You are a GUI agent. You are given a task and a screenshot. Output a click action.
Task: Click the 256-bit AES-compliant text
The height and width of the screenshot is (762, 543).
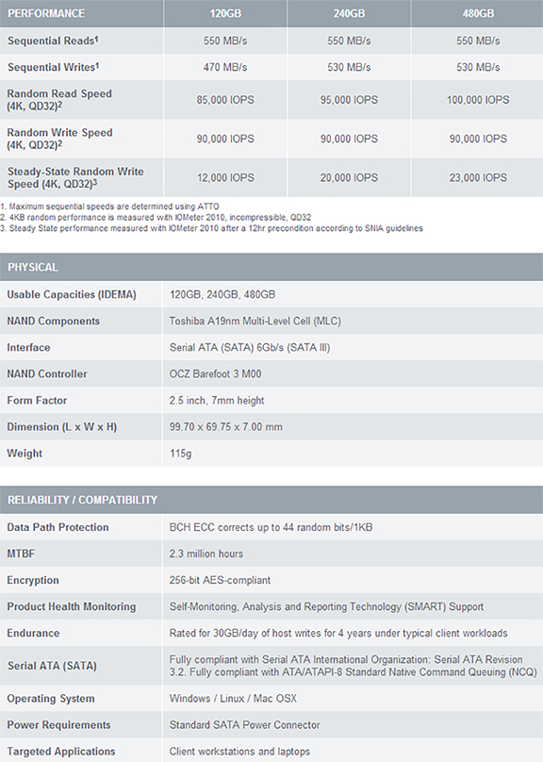click(220, 580)
